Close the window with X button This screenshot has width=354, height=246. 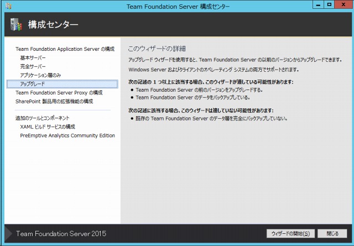pos(343,5)
